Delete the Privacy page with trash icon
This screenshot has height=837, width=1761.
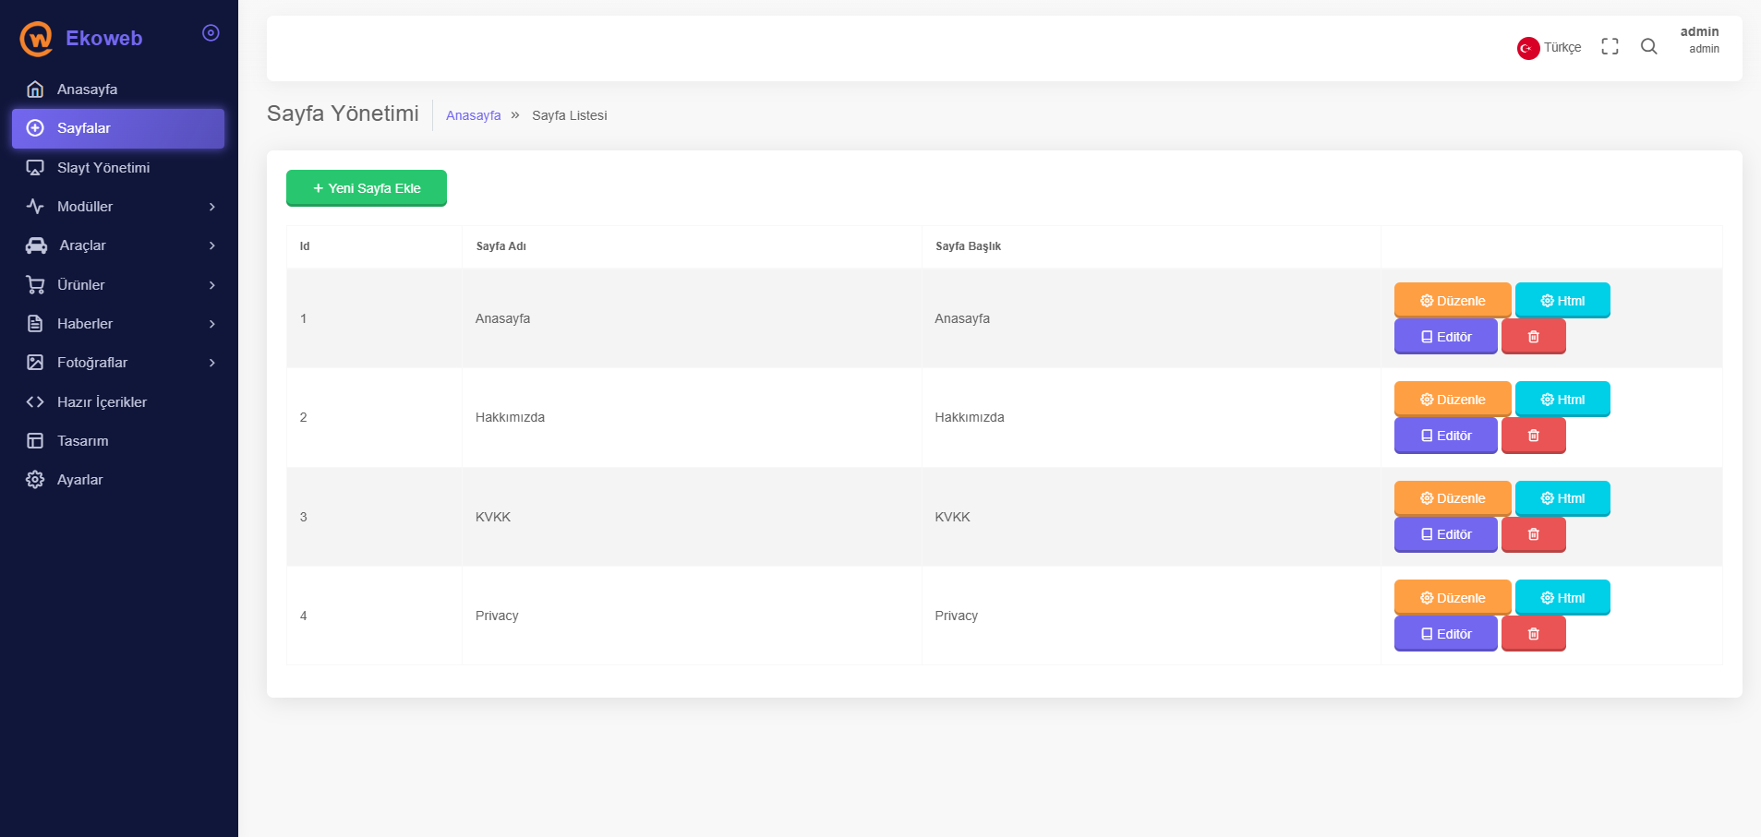[x=1533, y=634]
